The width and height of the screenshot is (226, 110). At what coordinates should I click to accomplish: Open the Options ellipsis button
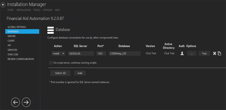pyautogui.click(x=192, y=53)
